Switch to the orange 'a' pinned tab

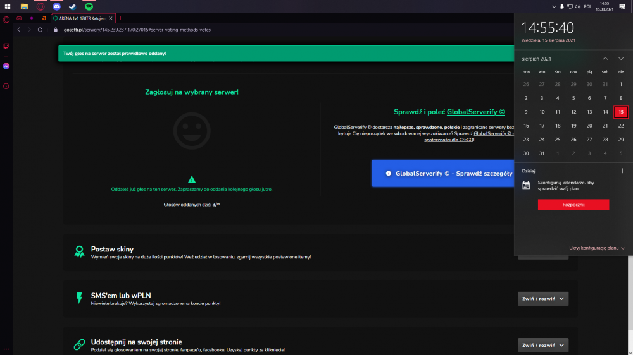44,18
